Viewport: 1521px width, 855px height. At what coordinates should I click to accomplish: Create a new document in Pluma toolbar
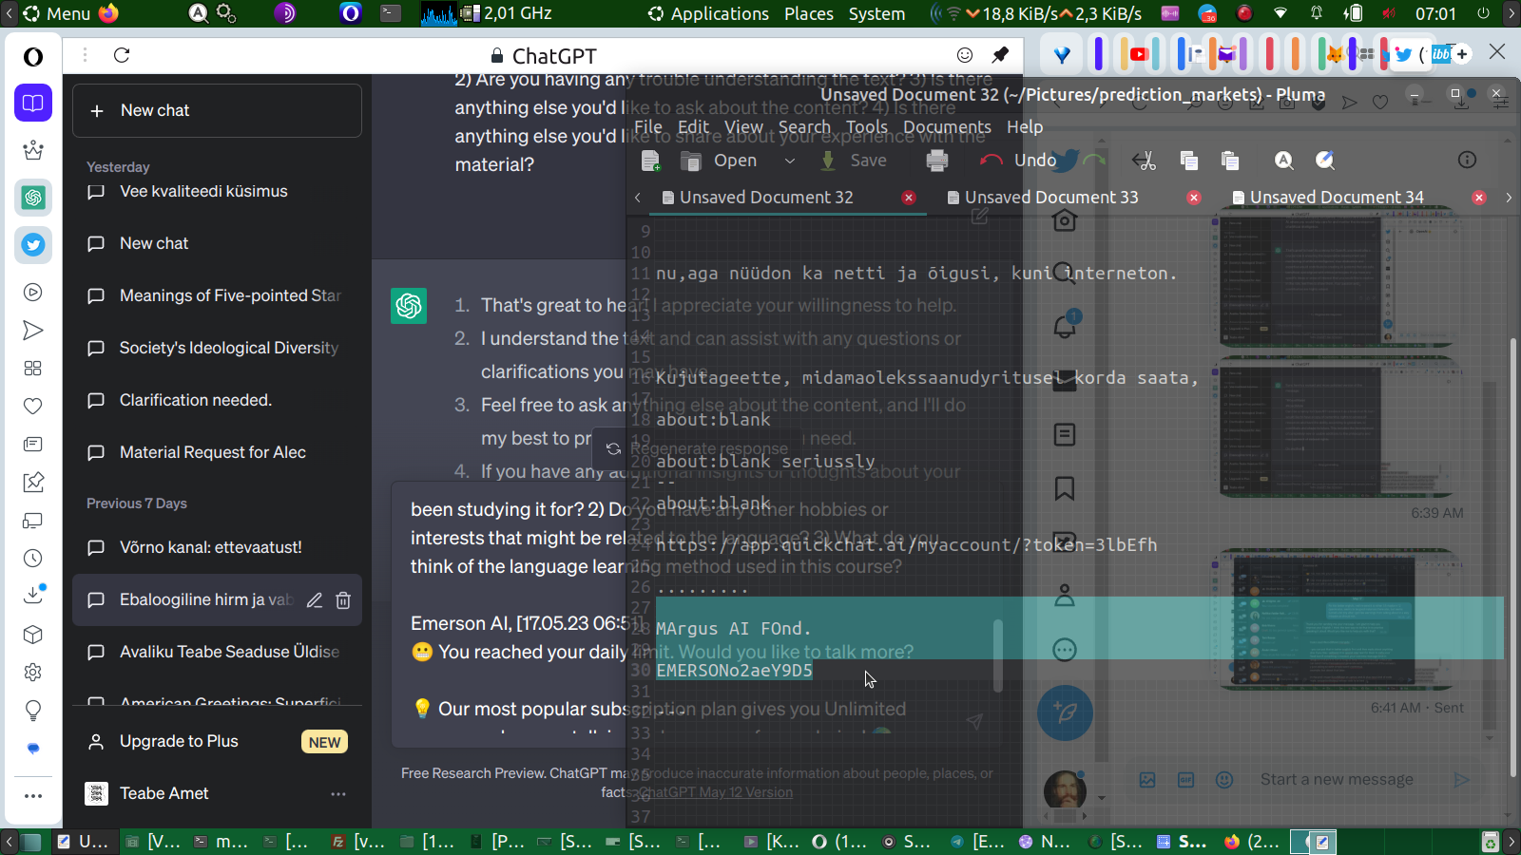[651, 161]
